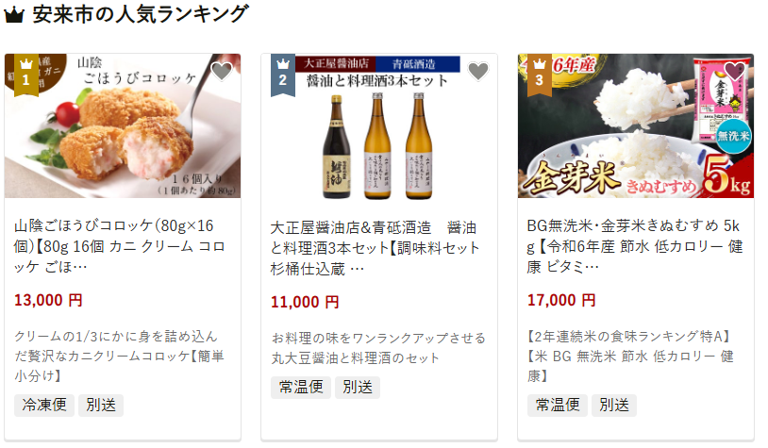Open 山陰ごほうびコロッケ product title link
This screenshot has width=768, height=448.
120,246
